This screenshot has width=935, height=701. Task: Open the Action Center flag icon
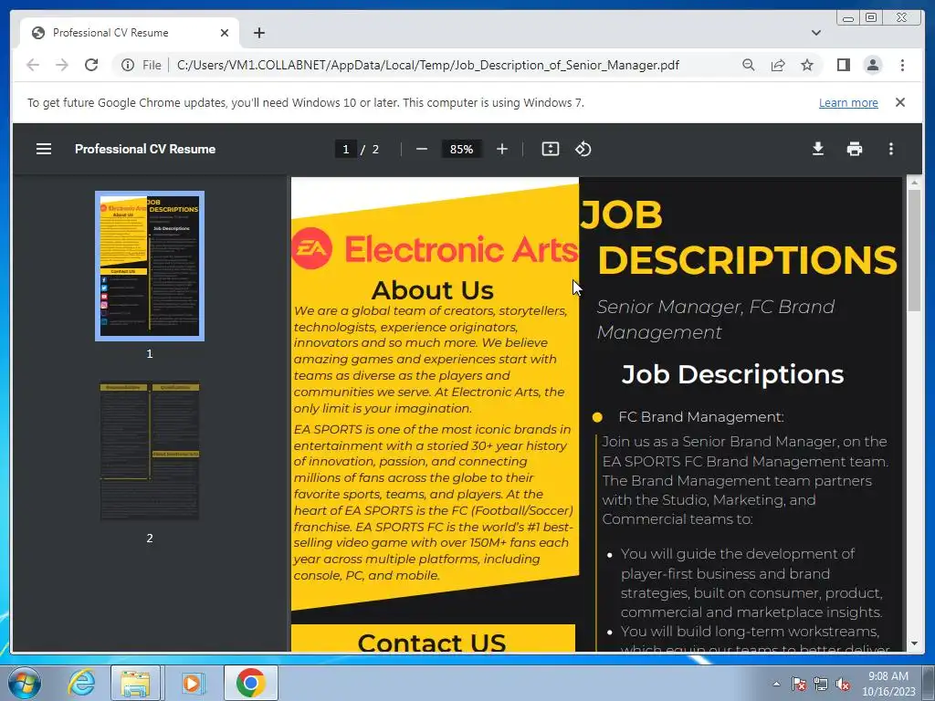[798, 684]
